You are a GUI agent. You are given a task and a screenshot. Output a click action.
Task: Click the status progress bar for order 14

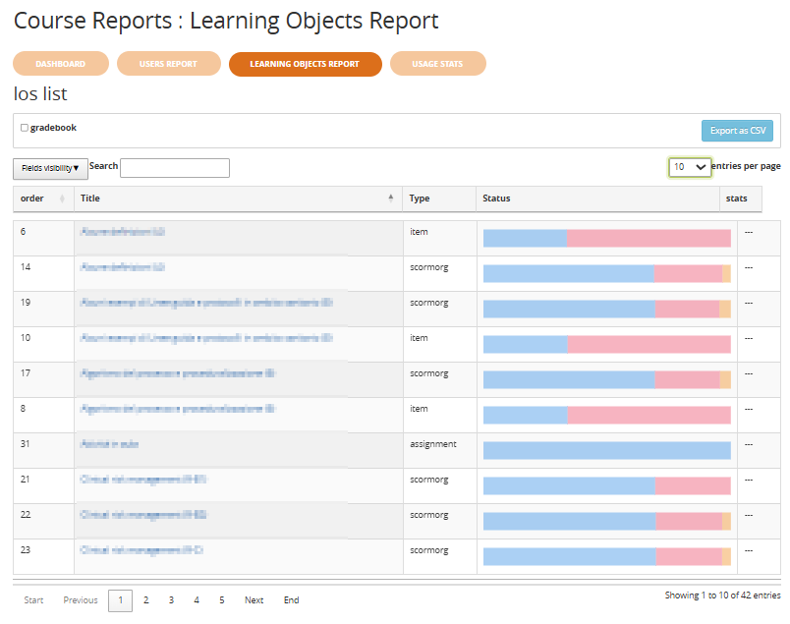pos(606,274)
